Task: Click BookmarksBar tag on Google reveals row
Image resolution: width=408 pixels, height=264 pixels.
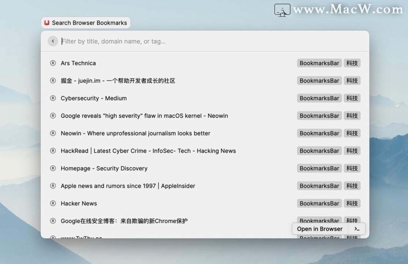Action: tap(319, 116)
